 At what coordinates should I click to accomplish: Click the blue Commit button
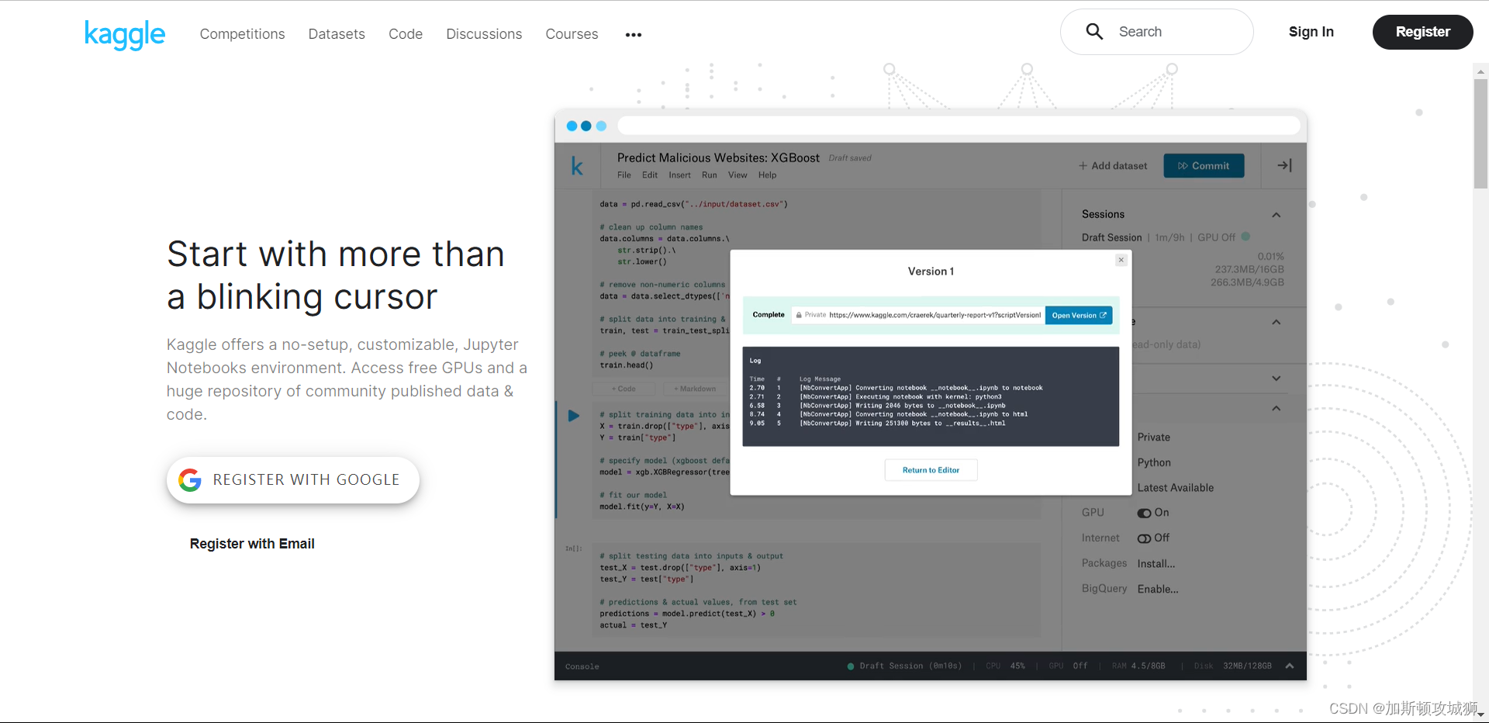(x=1204, y=166)
